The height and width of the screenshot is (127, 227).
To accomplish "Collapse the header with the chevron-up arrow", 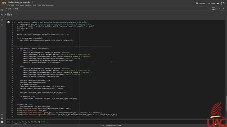I will 223,9.
